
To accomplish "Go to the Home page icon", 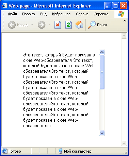I will coord(79,24).
